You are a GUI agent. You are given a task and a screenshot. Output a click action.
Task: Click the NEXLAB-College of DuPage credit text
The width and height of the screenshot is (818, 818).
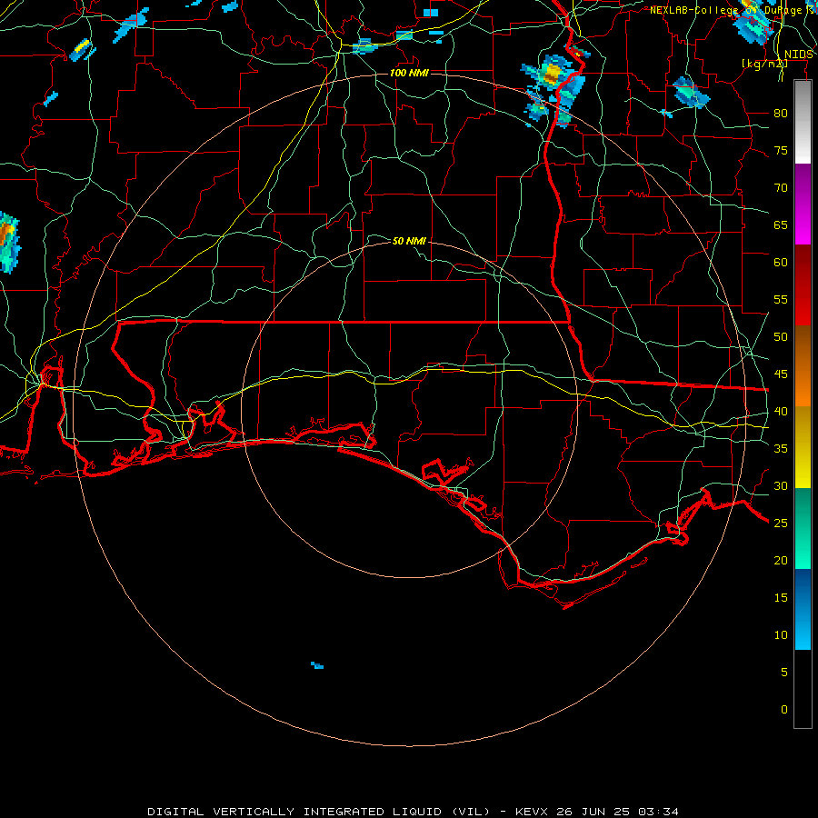click(x=732, y=10)
